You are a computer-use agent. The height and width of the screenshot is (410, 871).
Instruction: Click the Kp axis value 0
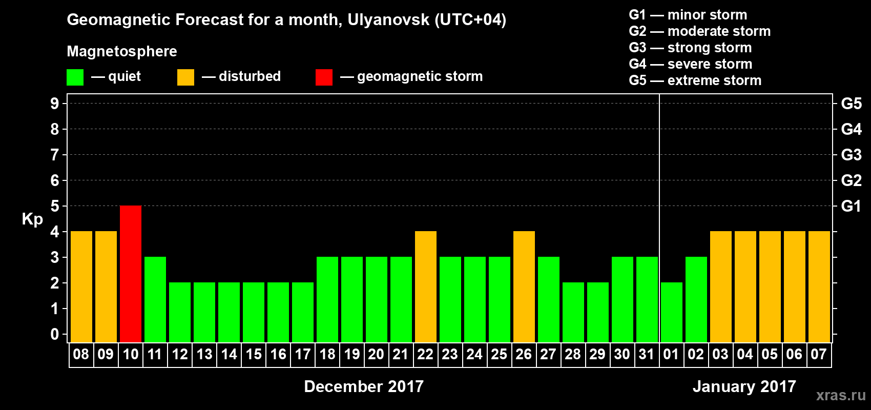55,334
